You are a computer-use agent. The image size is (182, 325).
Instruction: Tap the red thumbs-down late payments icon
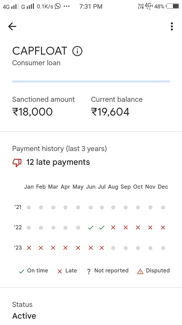pos(17,162)
